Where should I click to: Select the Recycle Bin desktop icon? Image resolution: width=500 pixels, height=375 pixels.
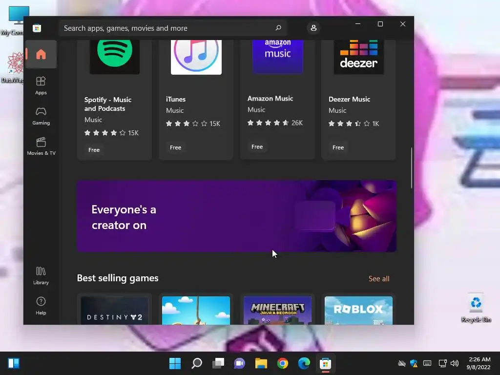[x=476, y=308]
